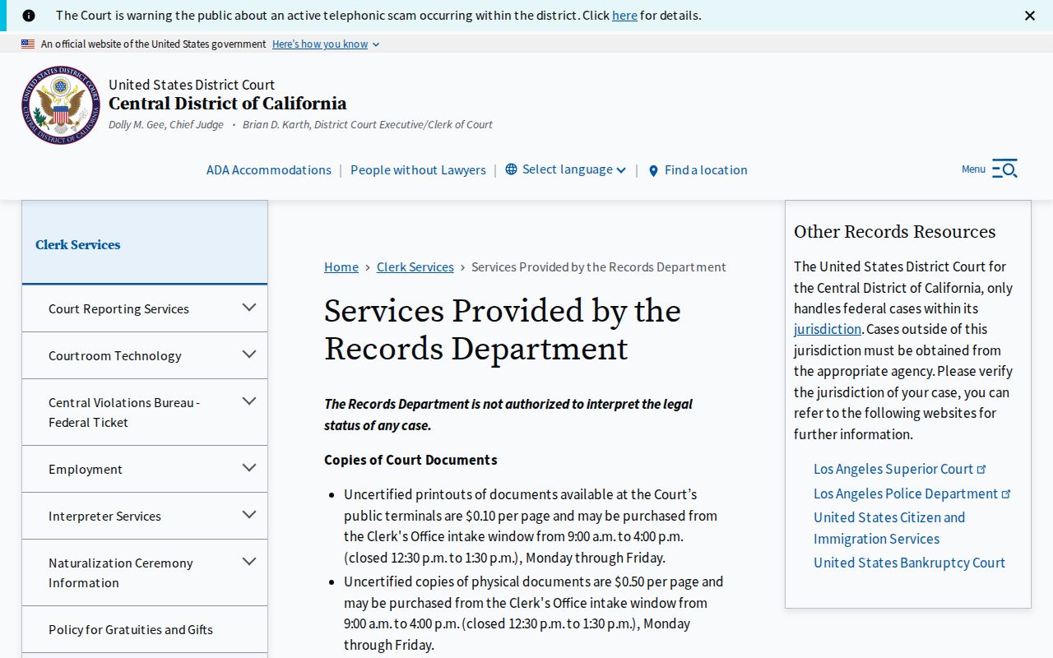Click external icon after Los Angeles Police Department
Screen dimensions: 1053x658
[x=1006, y=494]
